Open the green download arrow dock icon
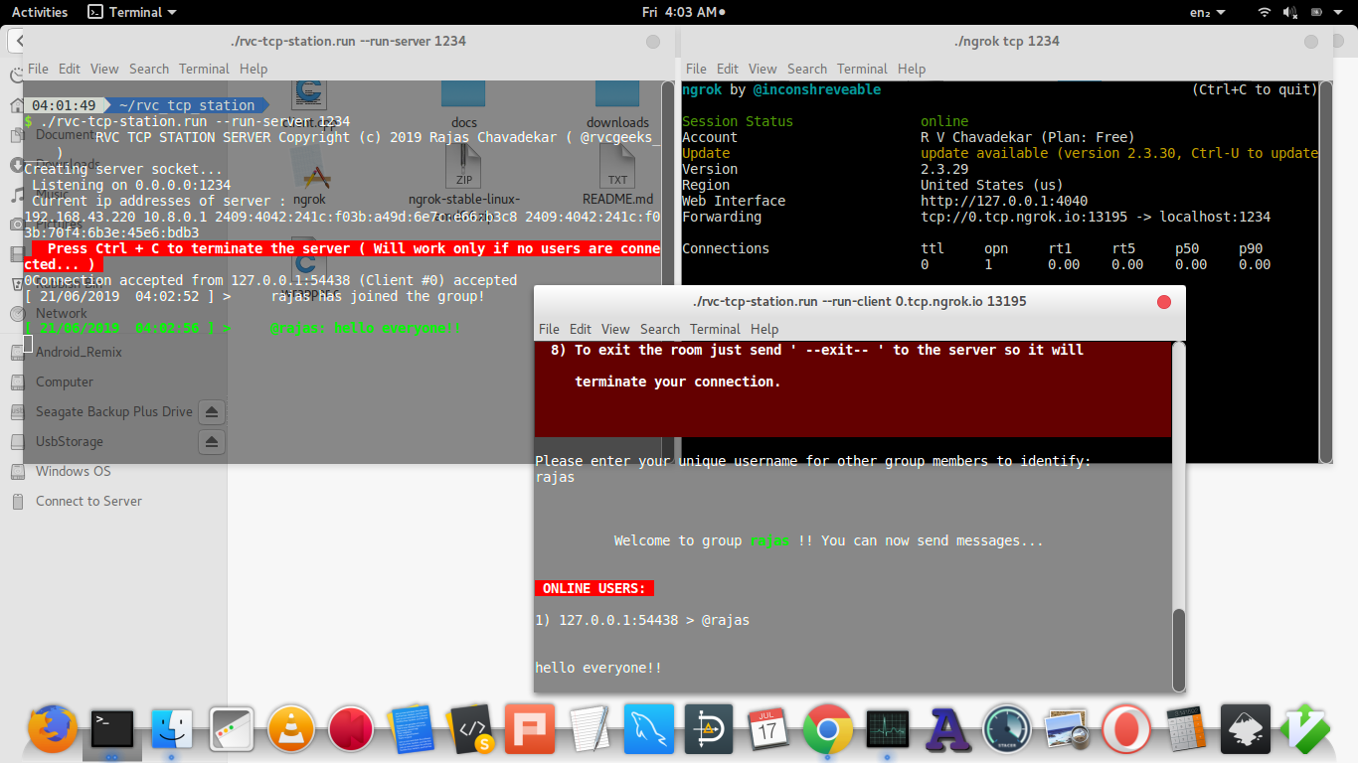Screen dimensions: 1358x763 pos(1304,729)
